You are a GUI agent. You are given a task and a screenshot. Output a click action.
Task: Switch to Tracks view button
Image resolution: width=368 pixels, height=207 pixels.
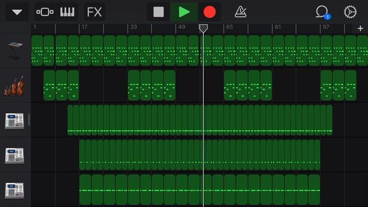click(45, 12)
